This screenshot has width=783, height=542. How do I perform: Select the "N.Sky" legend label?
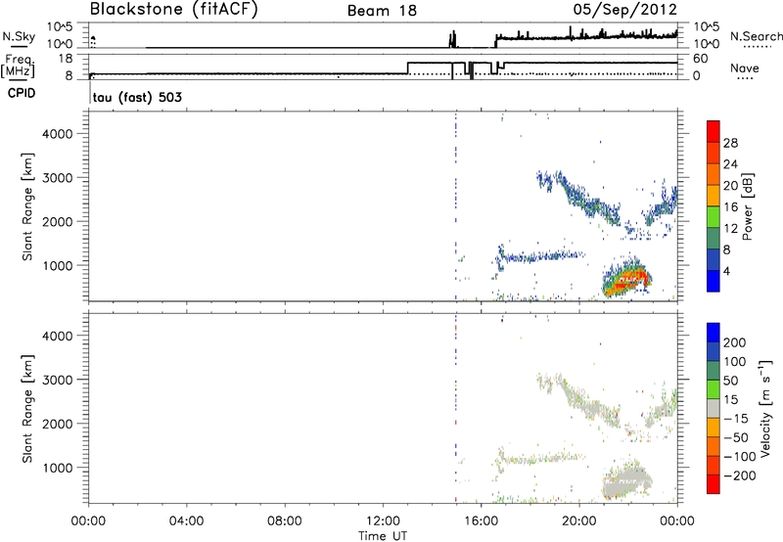(19, 36)
